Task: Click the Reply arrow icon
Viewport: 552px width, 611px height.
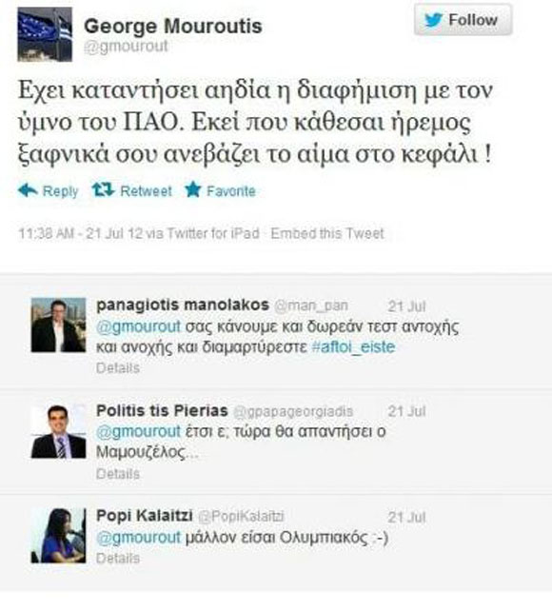Action: coord(28,190)
